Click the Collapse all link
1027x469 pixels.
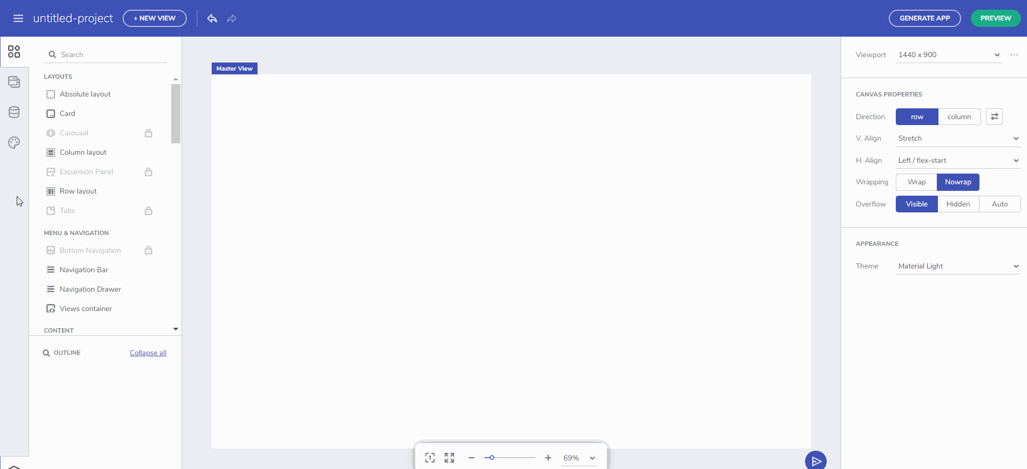[148, 353]
